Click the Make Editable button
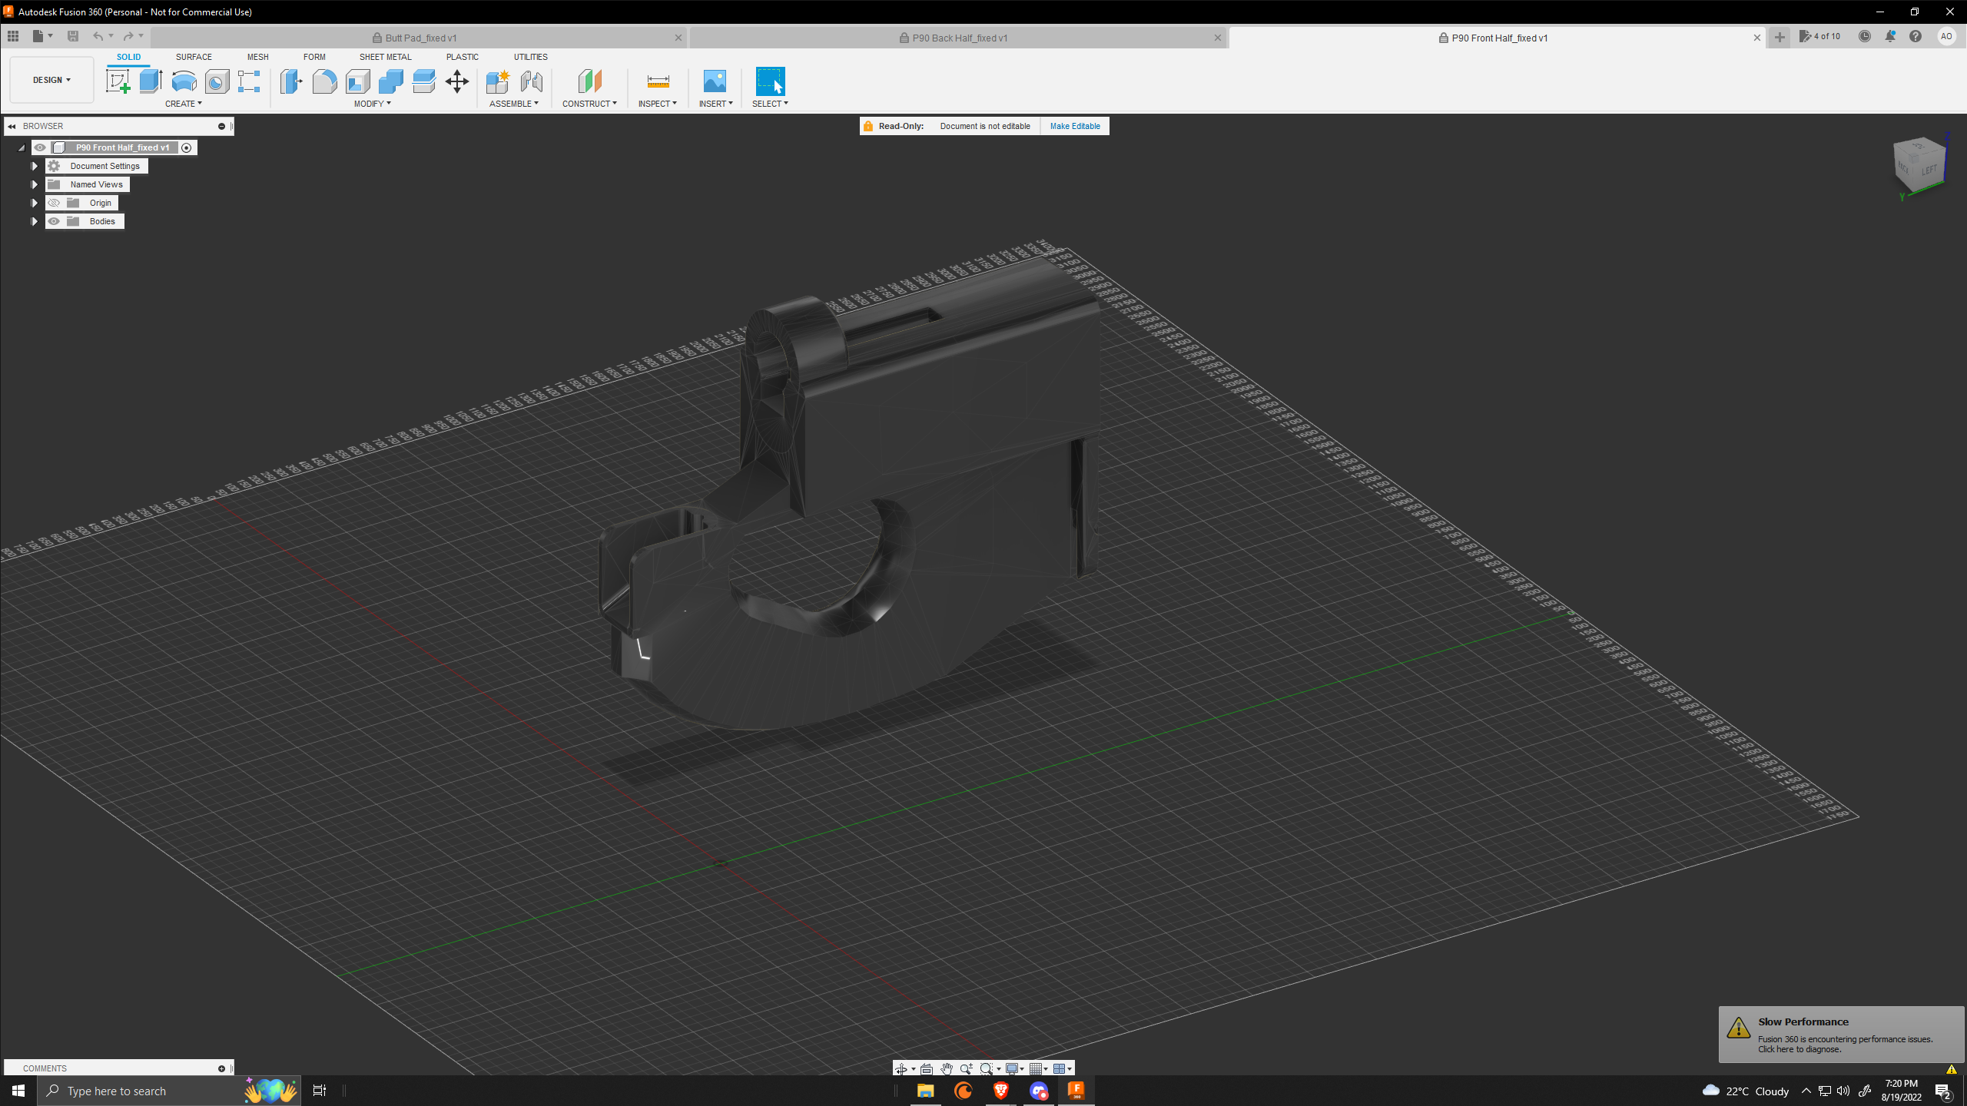 [x=1075, y=126]
